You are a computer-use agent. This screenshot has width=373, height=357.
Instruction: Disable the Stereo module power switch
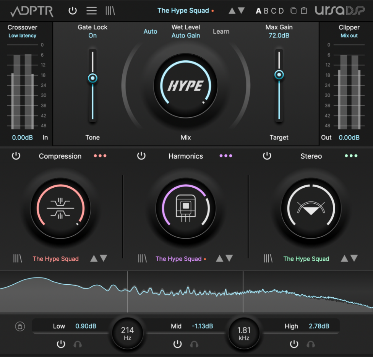tap(267, 156)
